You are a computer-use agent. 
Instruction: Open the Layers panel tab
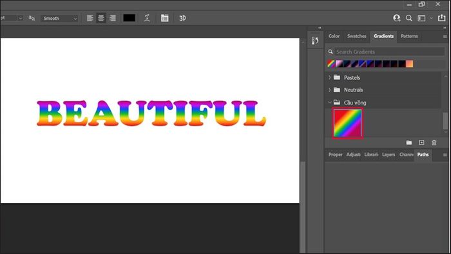tap(389, 155)
